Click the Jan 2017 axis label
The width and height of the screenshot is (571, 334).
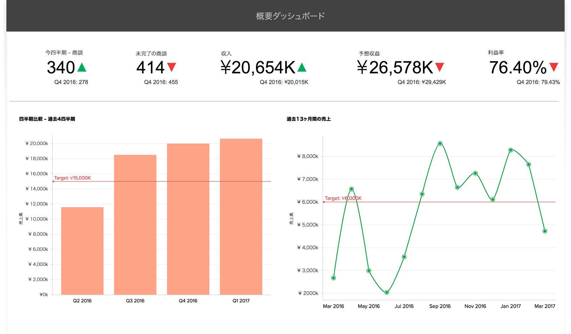(x=511, y=306)
